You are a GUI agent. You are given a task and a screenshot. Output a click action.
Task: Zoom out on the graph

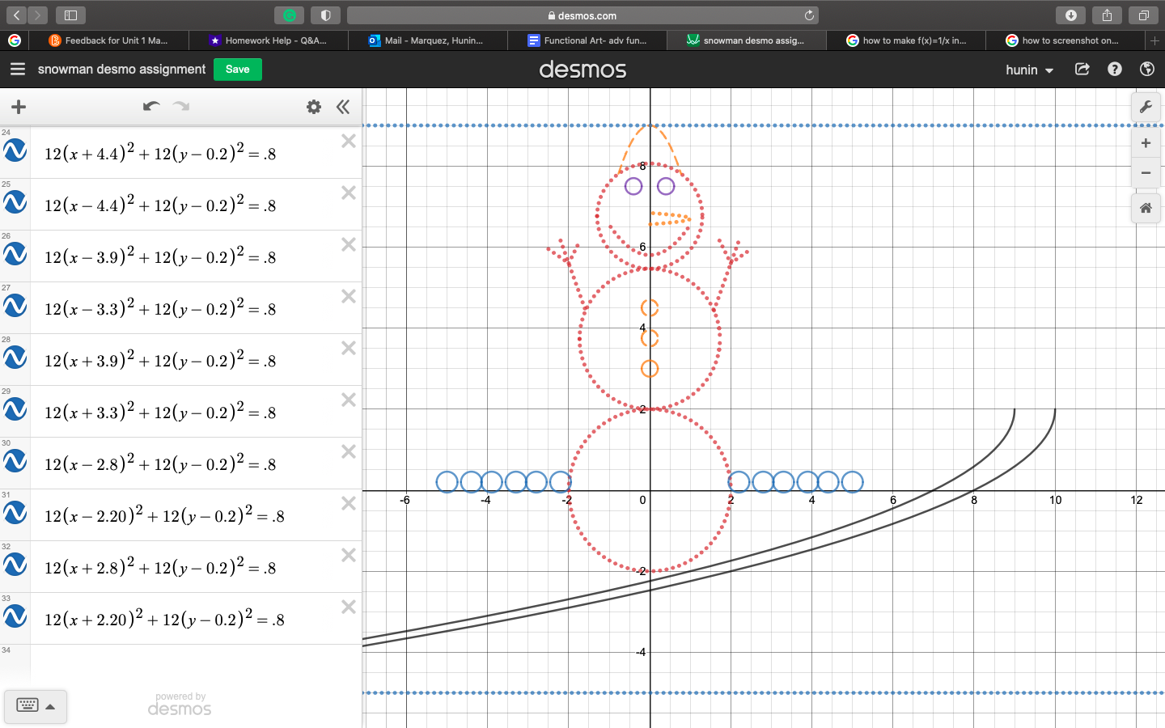tap(1146, 172)
